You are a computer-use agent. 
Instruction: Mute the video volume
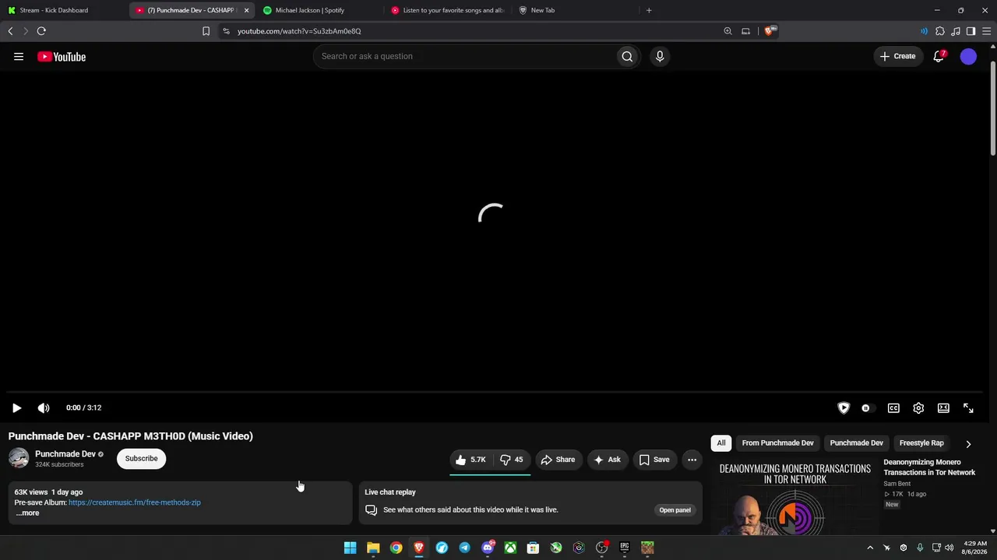click(44, 408)
